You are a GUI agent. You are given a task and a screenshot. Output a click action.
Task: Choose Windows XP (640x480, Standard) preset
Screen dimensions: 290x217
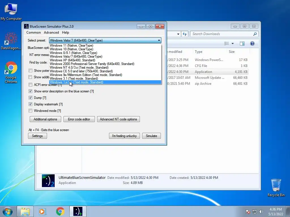point(105,60)
